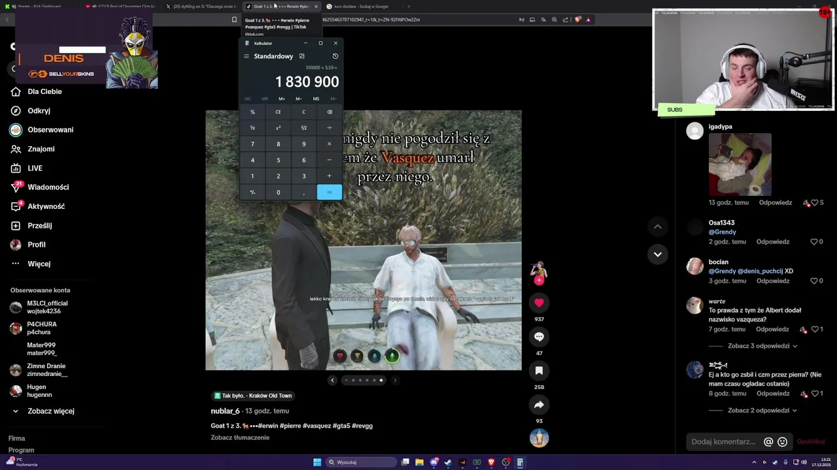The width and height of the screenshot is (837, 470).
Task: Click Zobacz tłumaczenie under caption
Action: (x=240, y=437)
